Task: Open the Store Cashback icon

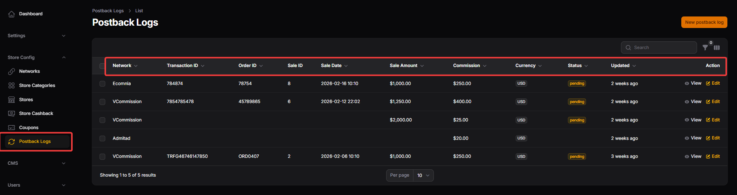Action: (x=12, y=113)
